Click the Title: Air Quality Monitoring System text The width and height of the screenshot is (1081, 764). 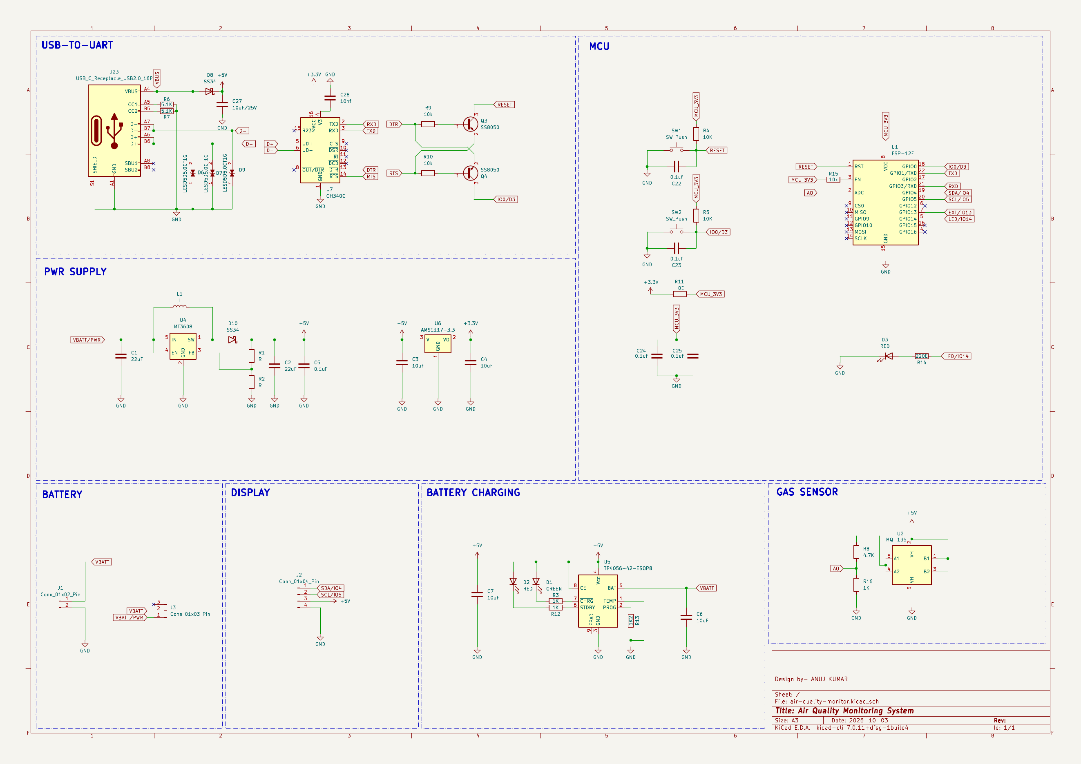844,711
